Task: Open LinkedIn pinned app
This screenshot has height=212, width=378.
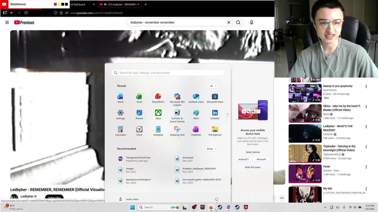Action: 215,115
